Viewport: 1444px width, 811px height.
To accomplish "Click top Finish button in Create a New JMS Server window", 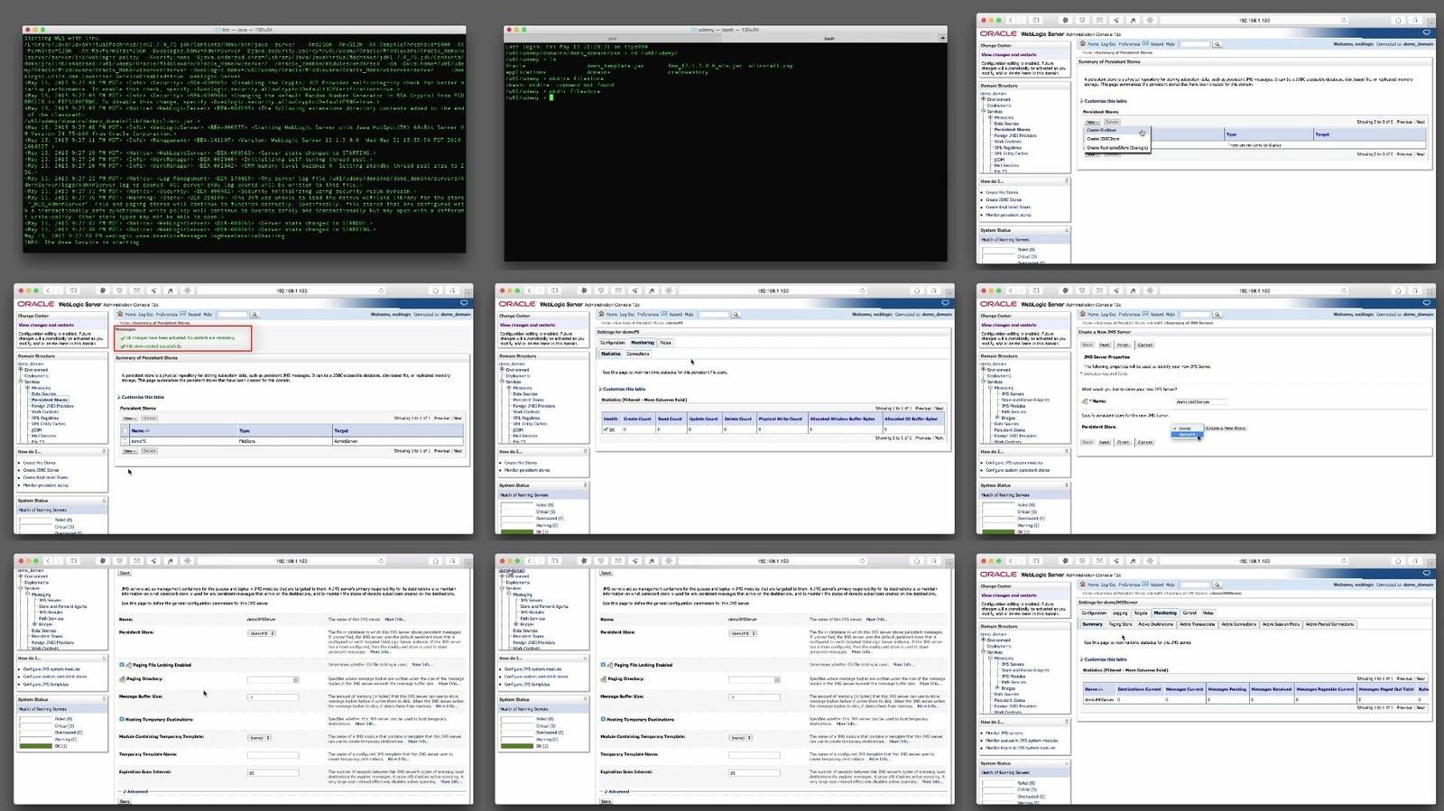I will [x=1124, y=345].
